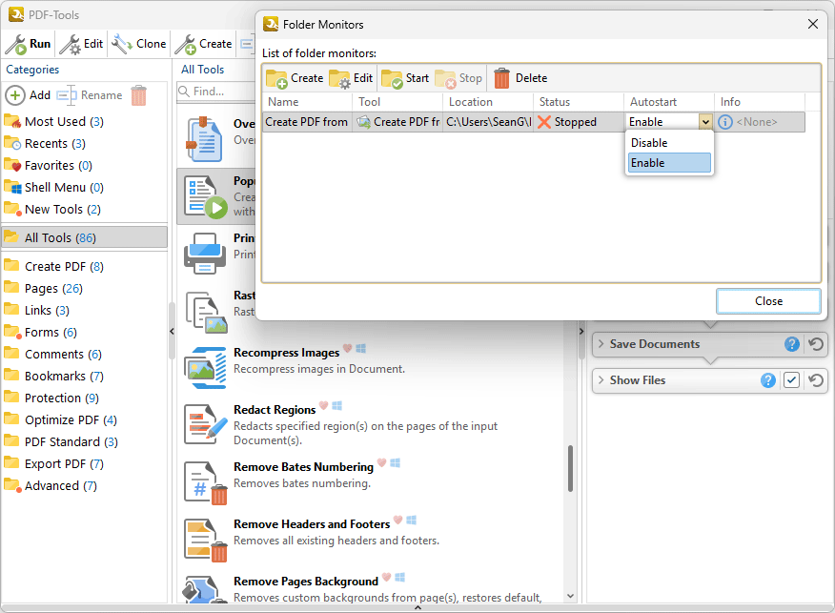Favorite heart next to Remove Headers and Footers
Image resolution: width=835 pixels, height=613 pixels.
tap(397, 520)
